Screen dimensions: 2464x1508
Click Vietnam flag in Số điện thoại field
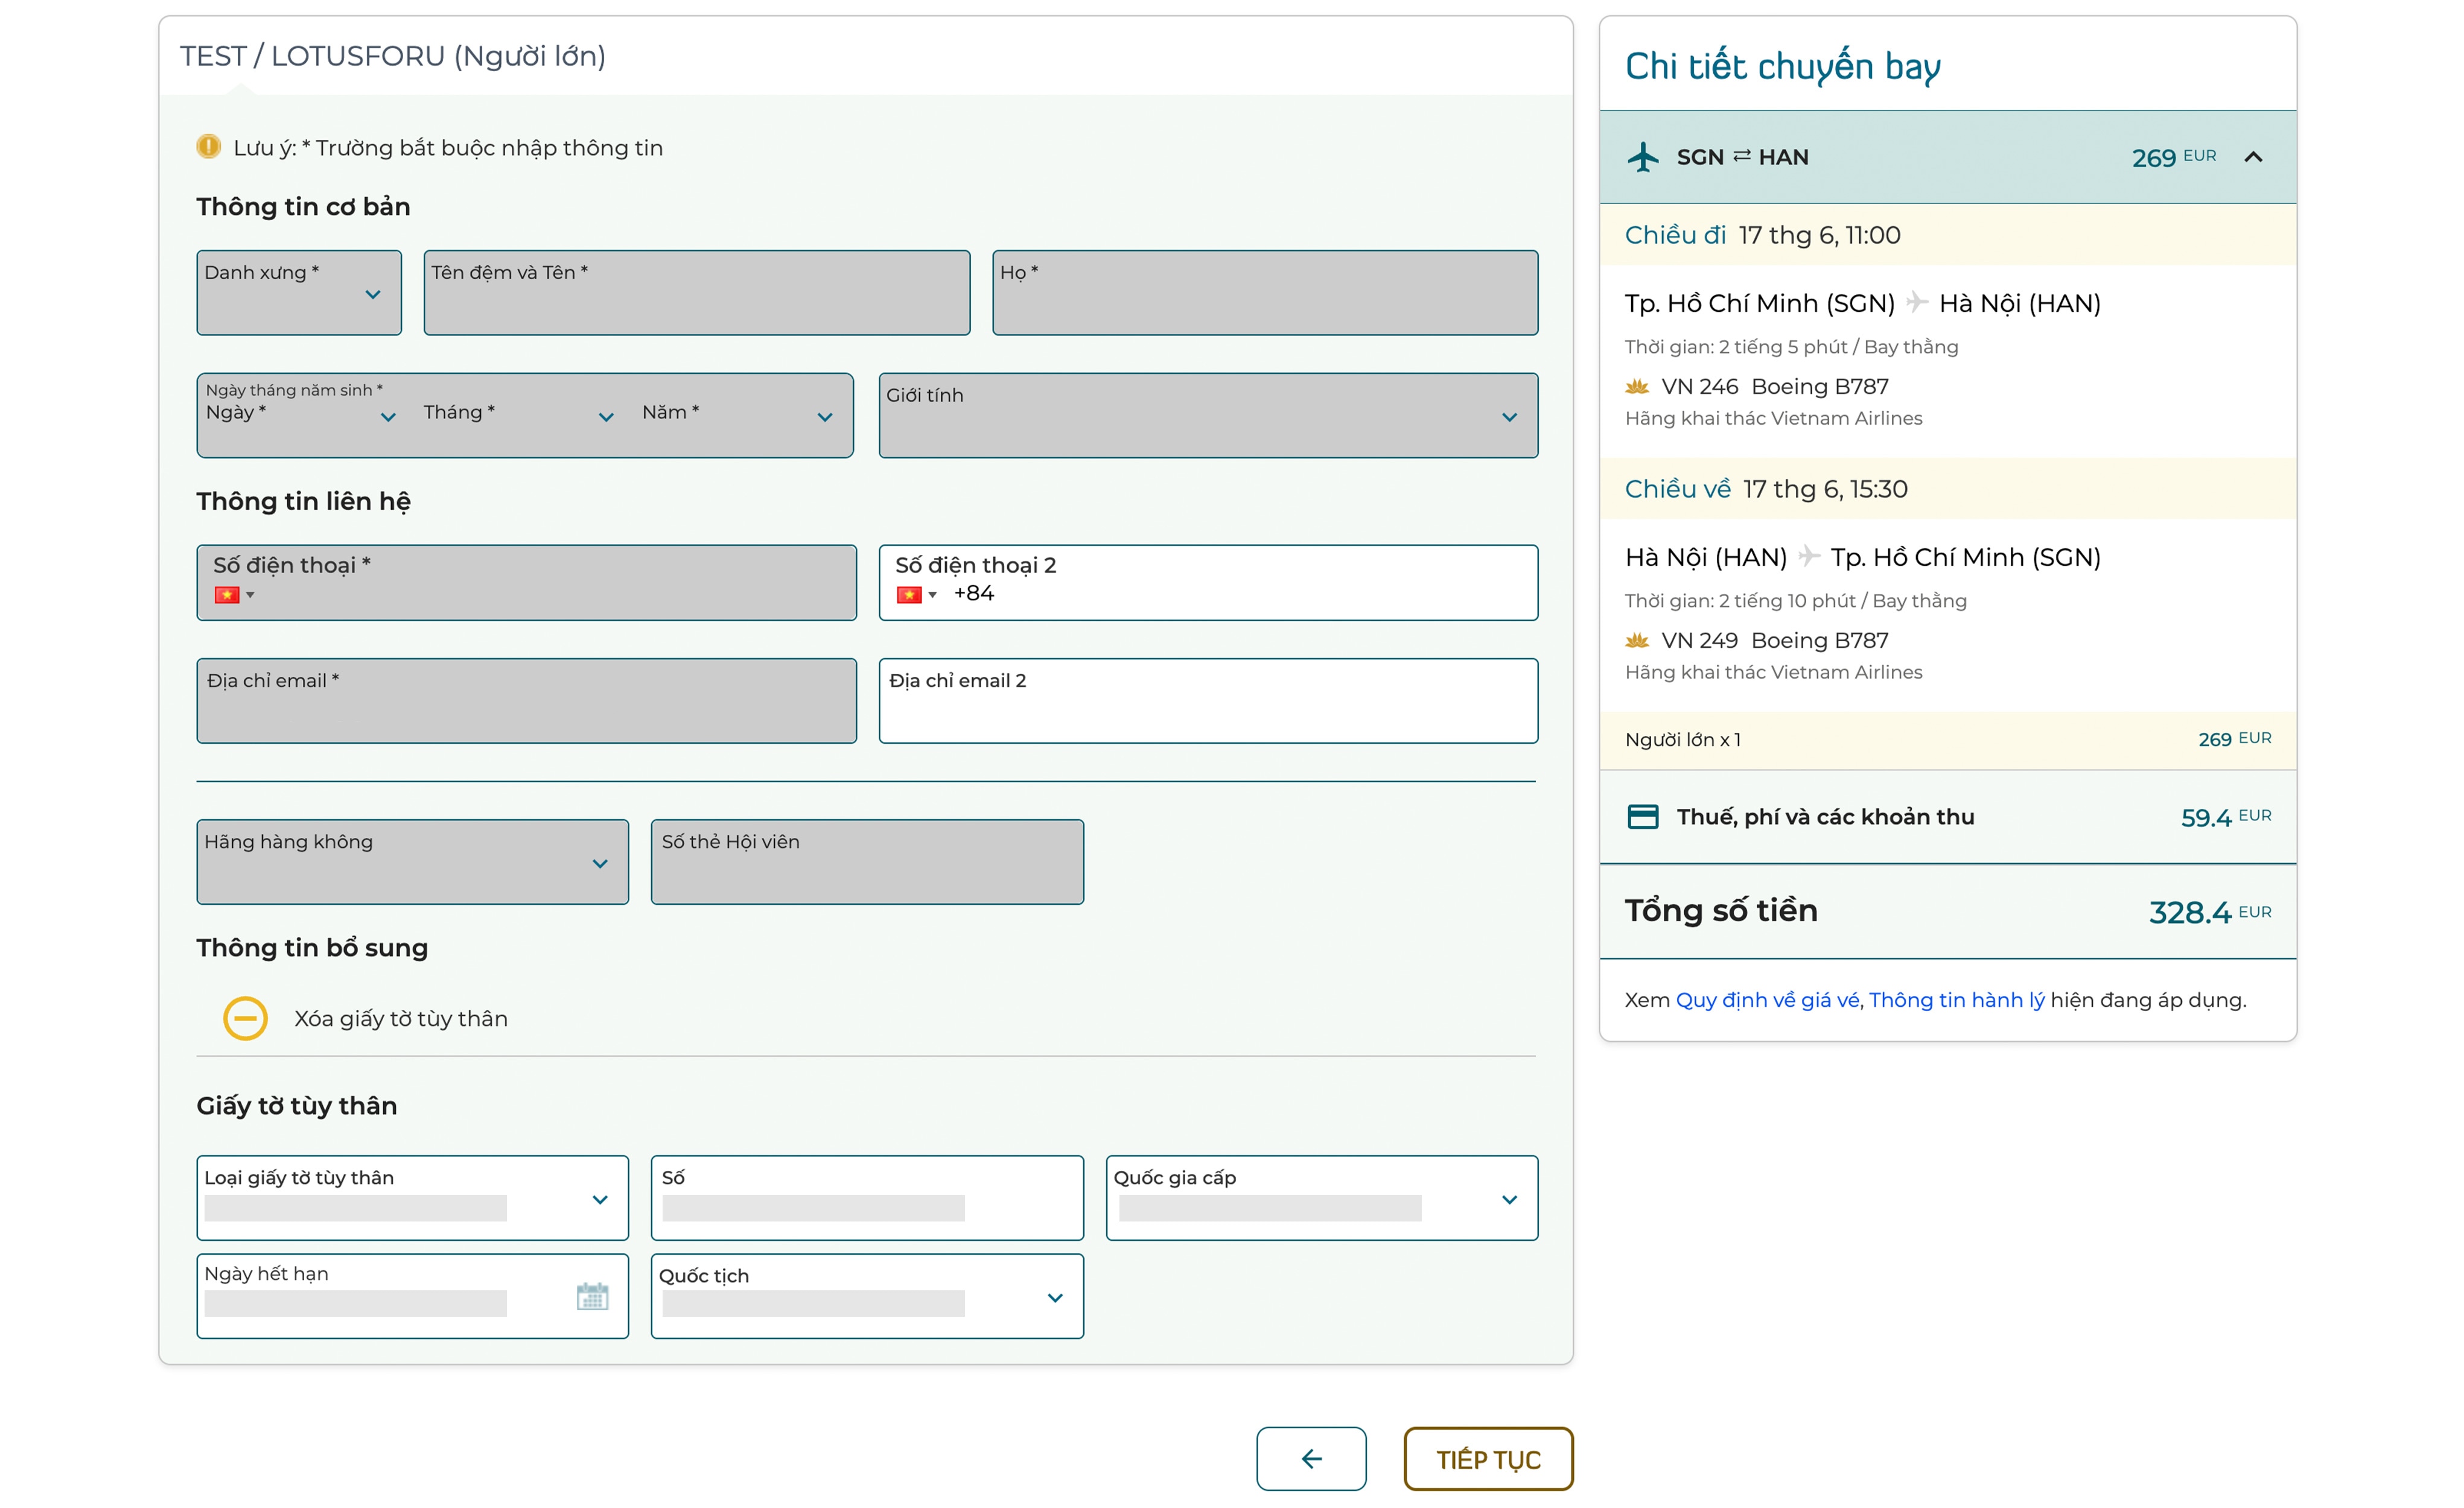(227, 595)
